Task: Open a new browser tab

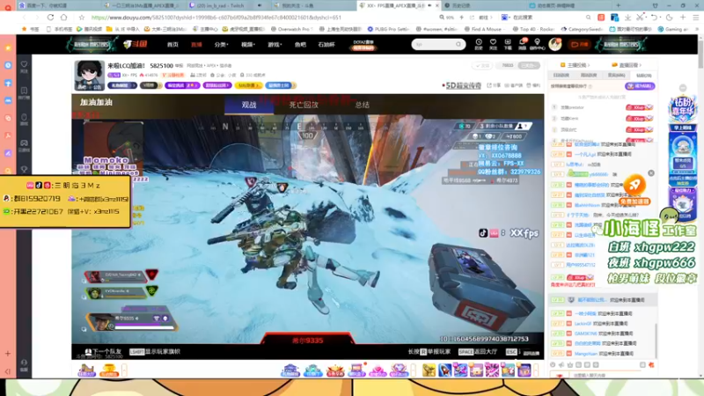Action: click(x=619, y=5)
